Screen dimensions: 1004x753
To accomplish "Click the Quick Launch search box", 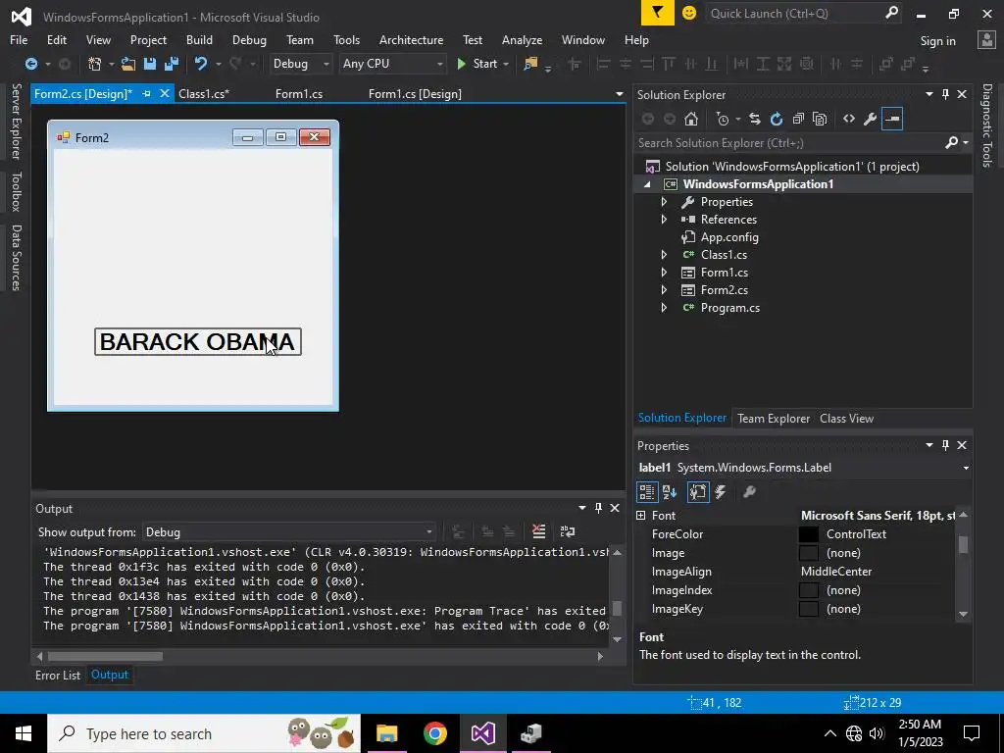I will pos(792,13).
